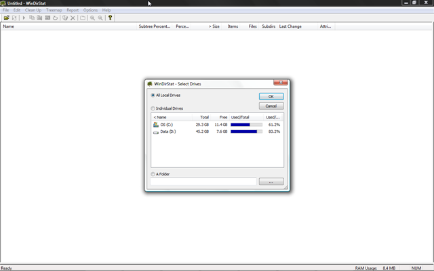Click the Refresh Selected circular arrow icon
This screenshot has width=434, height=271.
(x=56, y=18)
